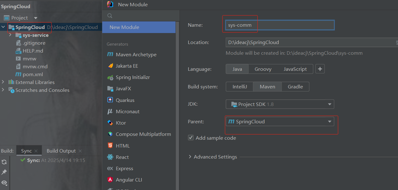
Task: Expand the sys-service module node
Action: tap(10, 35)
